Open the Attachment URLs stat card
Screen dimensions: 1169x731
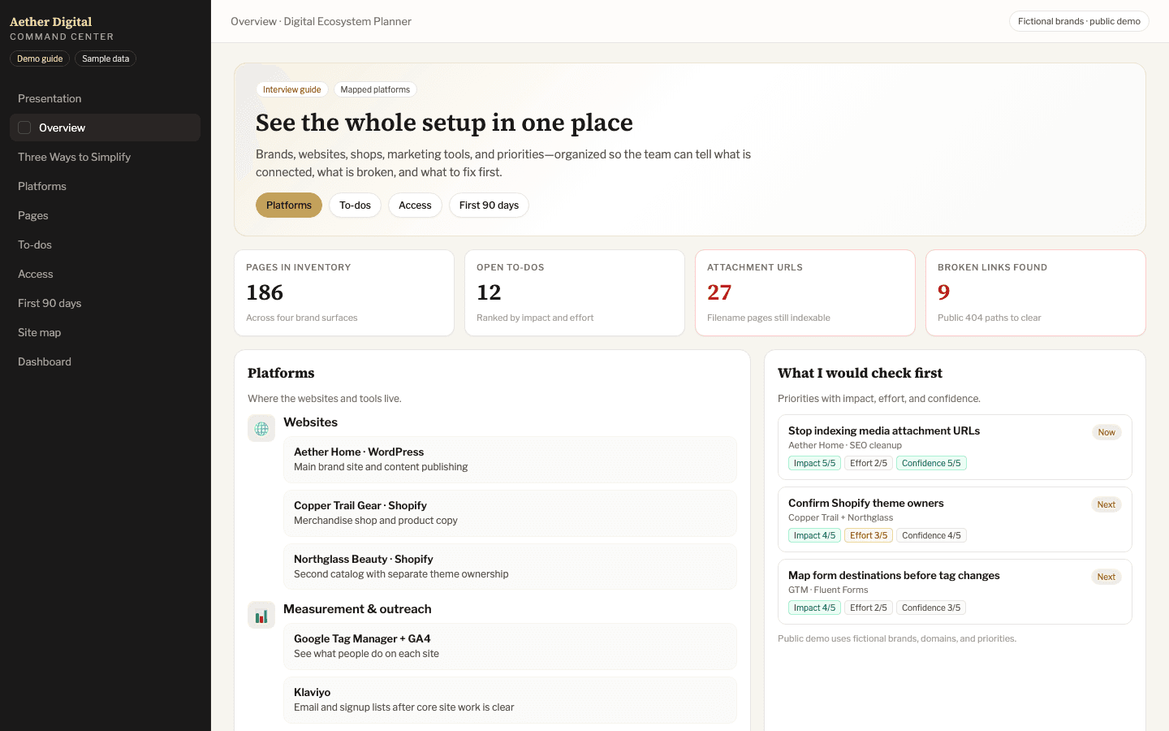pyautogui.click(x=805, y=292)
